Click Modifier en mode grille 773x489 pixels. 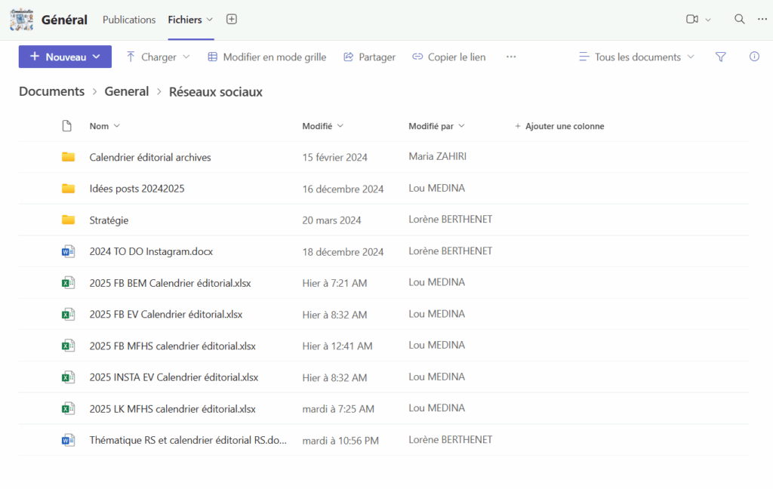pos(266,57)
